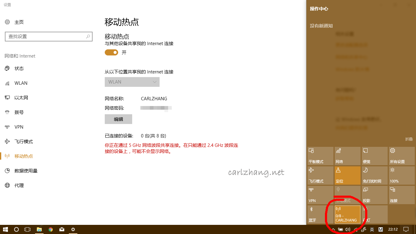Switch input language using the 英 indicator
The height and width of the screenshot is (234, 416).
[x=372, y=229]
